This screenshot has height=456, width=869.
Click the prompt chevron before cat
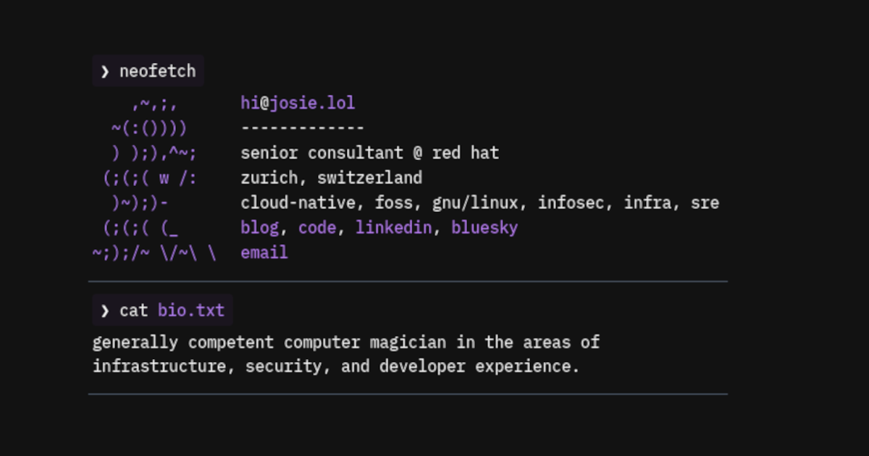105,311
